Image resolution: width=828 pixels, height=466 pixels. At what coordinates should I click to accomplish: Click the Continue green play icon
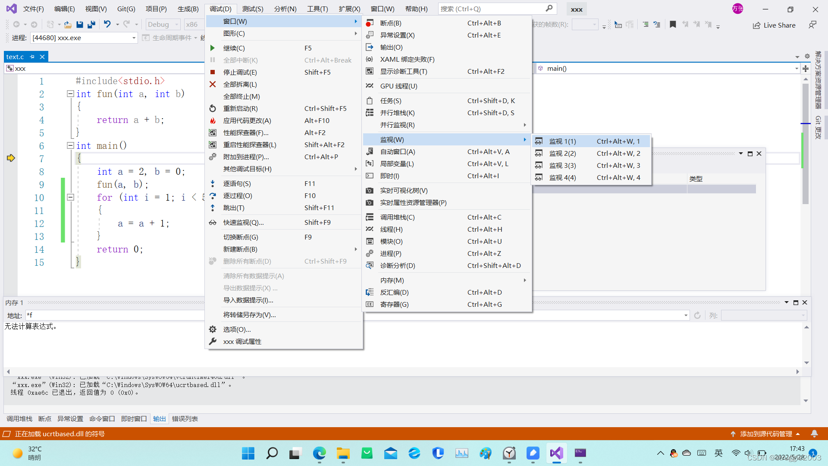pyautogui.click(x=213, y=48)
